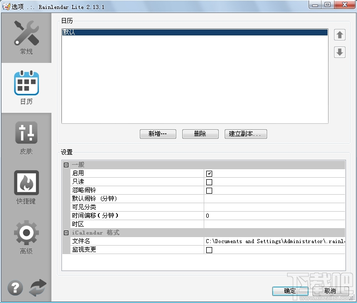
Task: Toggle the 启用 (enabled) checkbox
Action: (x=209, y=174)
